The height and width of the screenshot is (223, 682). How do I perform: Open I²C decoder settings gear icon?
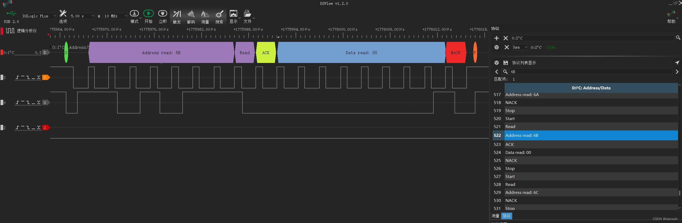(496, 47)
